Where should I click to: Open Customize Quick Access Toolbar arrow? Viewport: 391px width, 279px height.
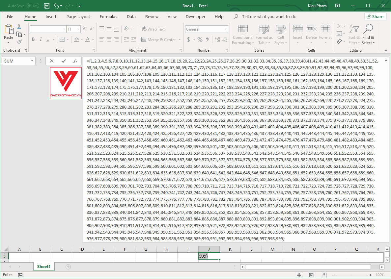79,6
